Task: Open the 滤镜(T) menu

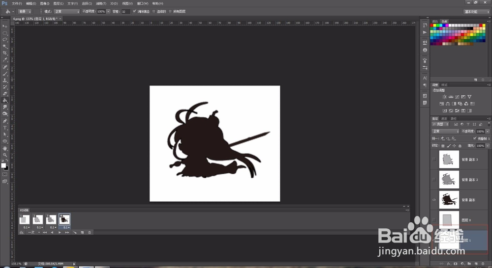Action: [x=101, y=3]
